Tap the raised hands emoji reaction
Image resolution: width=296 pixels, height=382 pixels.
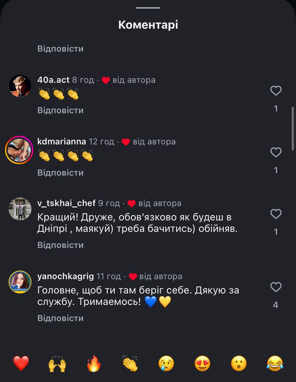pyautogui.click(x=57, y=363)
